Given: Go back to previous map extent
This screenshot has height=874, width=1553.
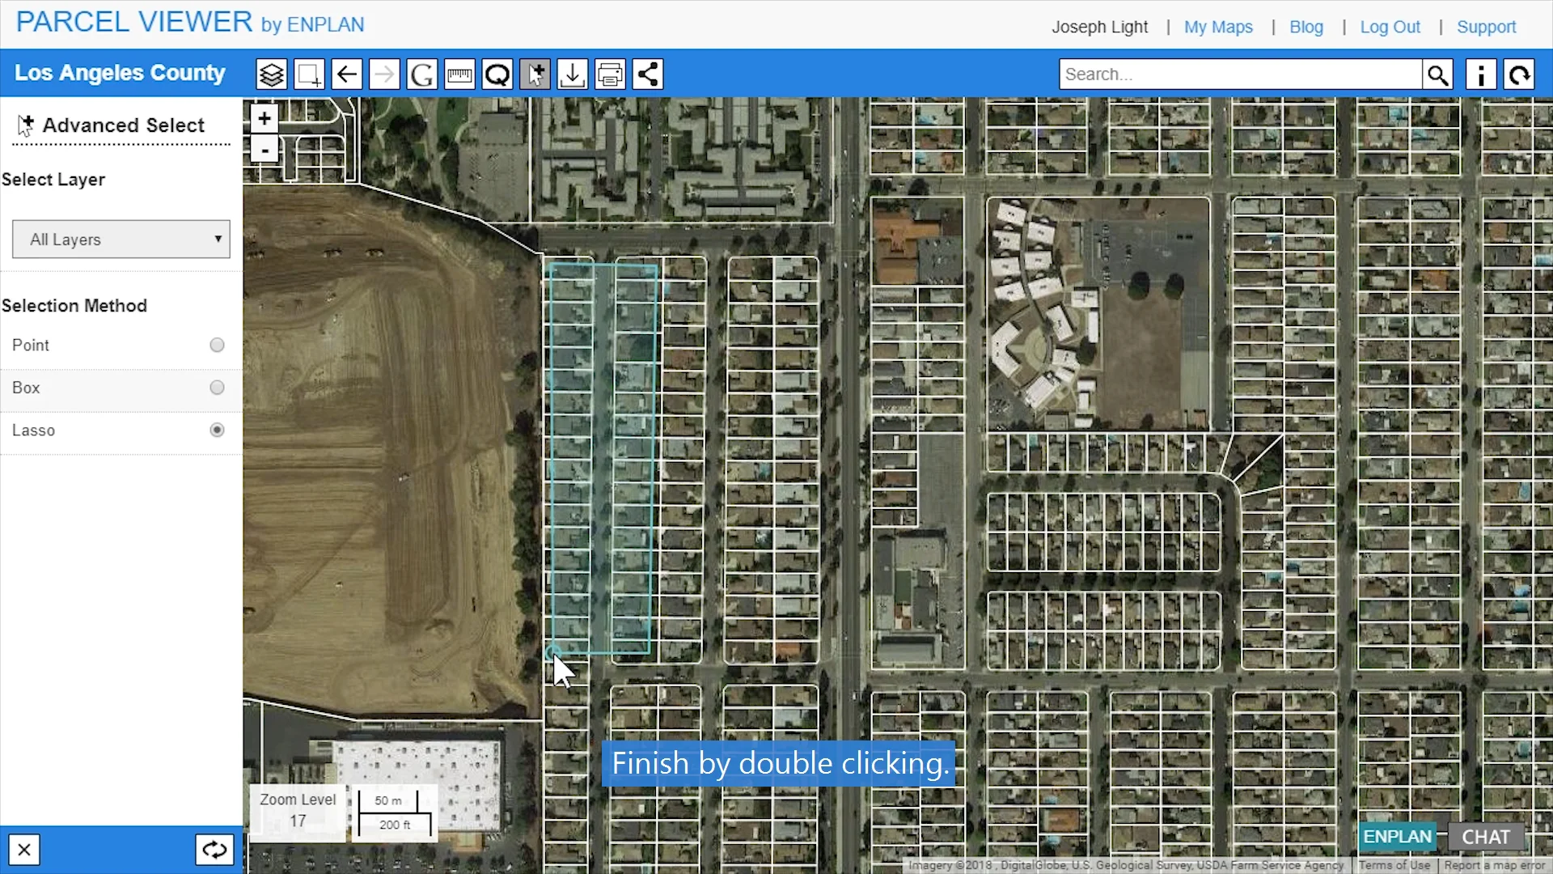Looking at the screenshot, I should pyautogui.click(x=347, y=74).
